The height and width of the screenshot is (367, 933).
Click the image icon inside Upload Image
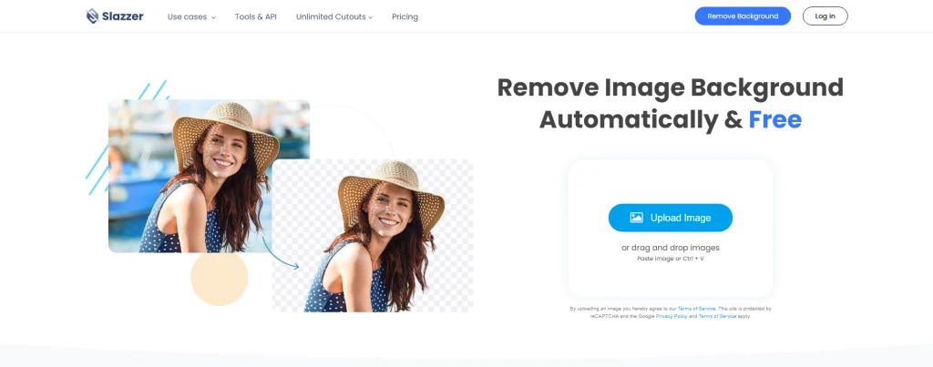[636, 218]
